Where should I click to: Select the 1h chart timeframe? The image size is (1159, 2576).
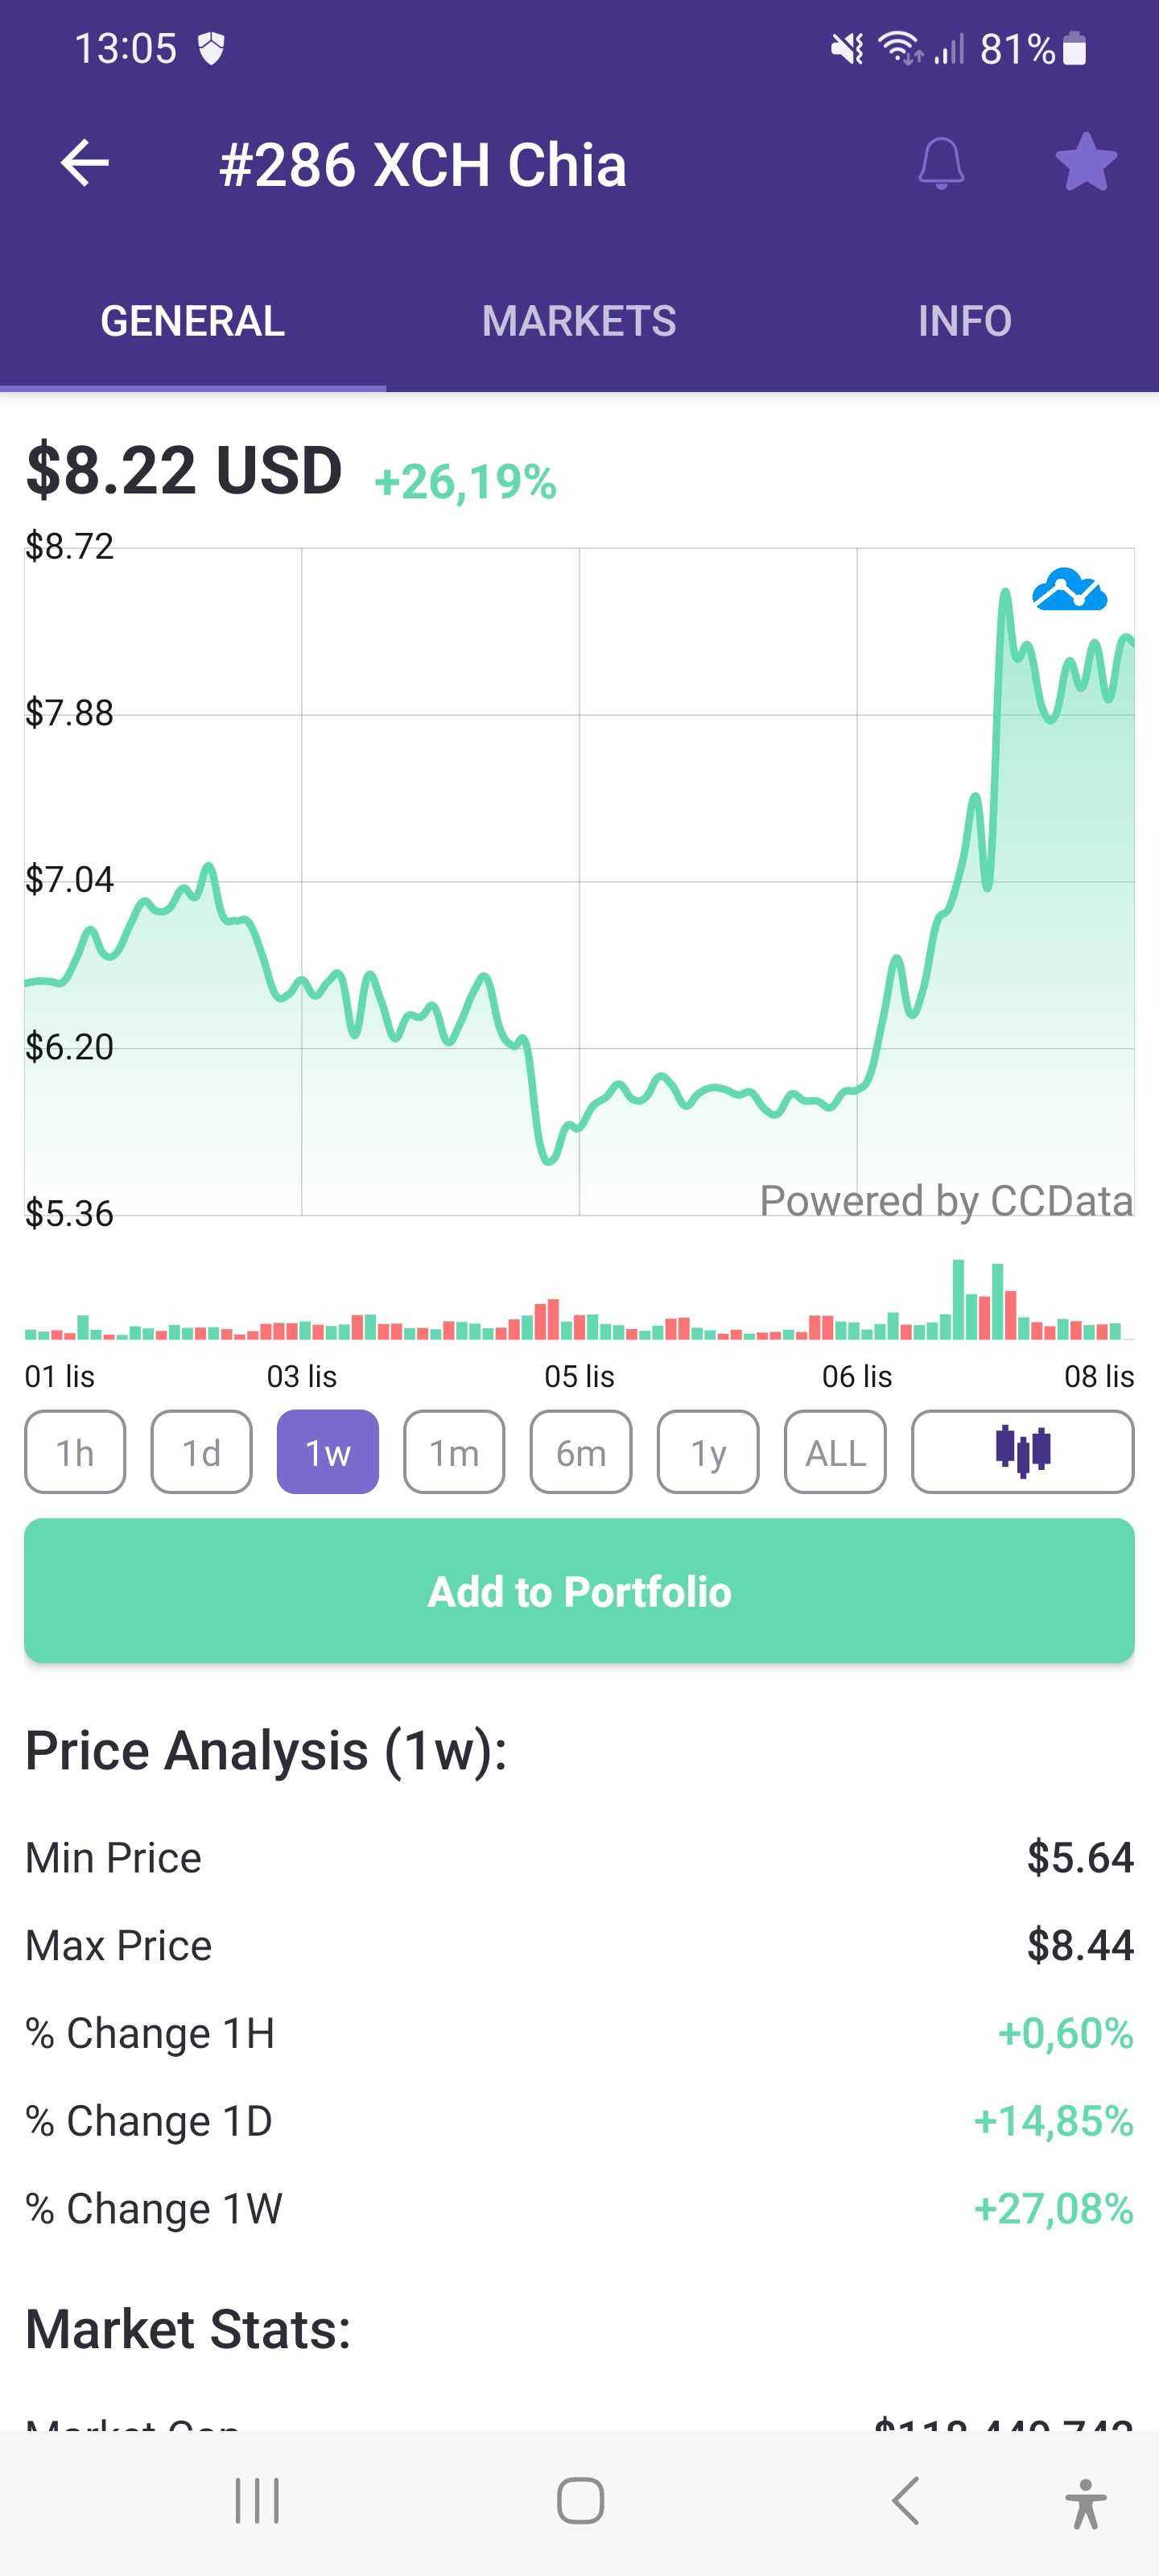[75, 1452]
